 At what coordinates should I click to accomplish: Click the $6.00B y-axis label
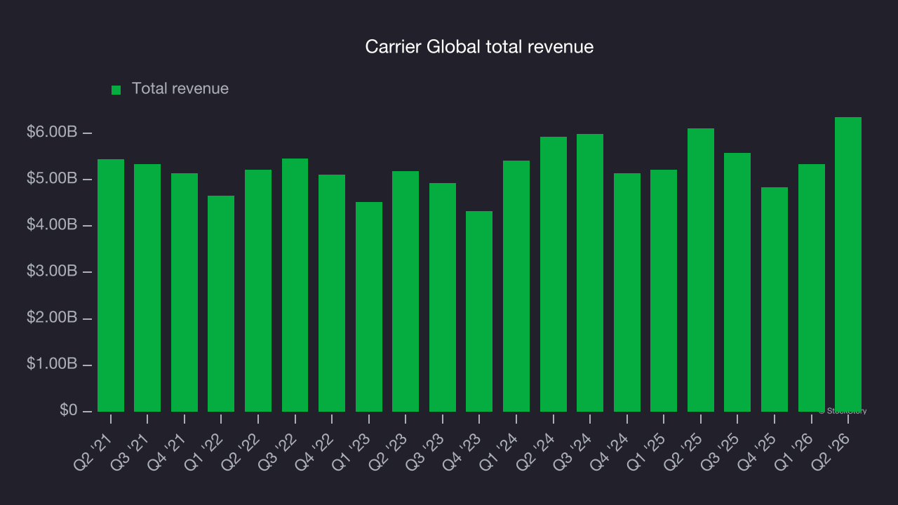(x=51, y=133)
